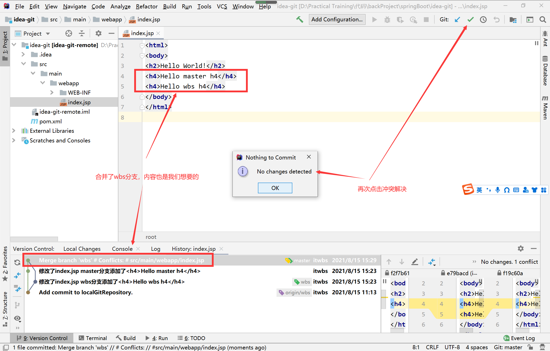This screenshot has height=351, width=550.
Task: Open the Maven tool window
Action: [x=545, y=108]
